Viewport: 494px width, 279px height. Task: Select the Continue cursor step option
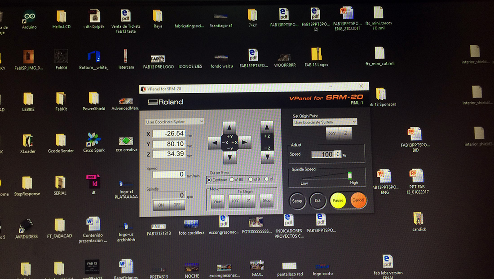tap(217, 180)
